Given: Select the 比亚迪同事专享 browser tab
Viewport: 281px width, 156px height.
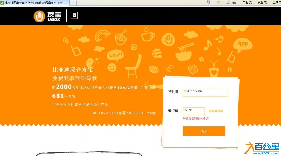Looking at the screenshot, I should point(34,3).
